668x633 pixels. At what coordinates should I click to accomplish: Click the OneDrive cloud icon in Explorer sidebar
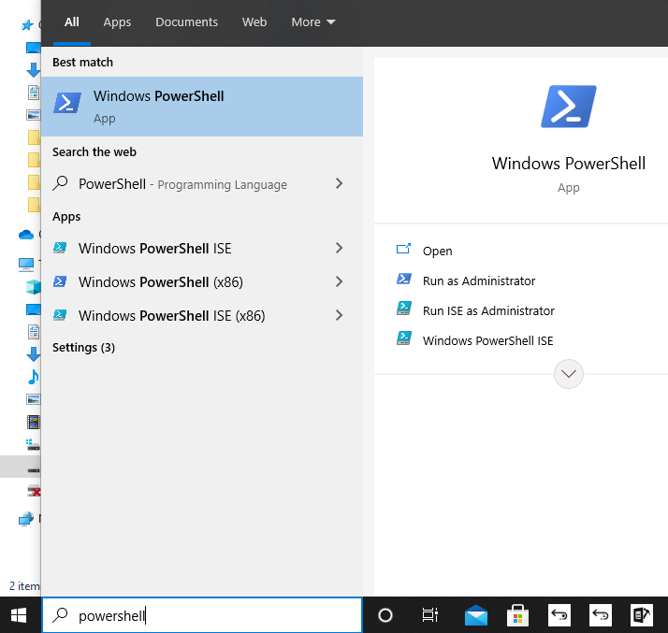26,234
